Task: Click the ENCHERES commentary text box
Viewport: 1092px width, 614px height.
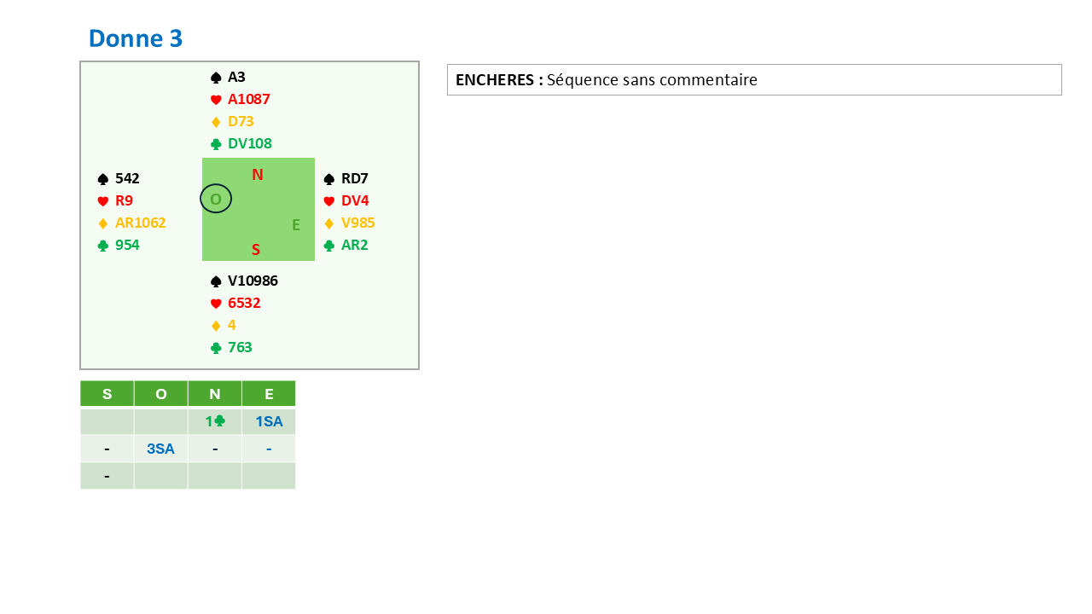Action: 754,80
